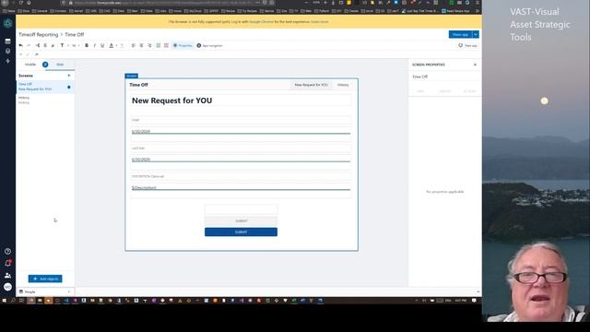Select the blue Screen label tag
This screenshot has height=332, width=590.
tap(131, 76)
